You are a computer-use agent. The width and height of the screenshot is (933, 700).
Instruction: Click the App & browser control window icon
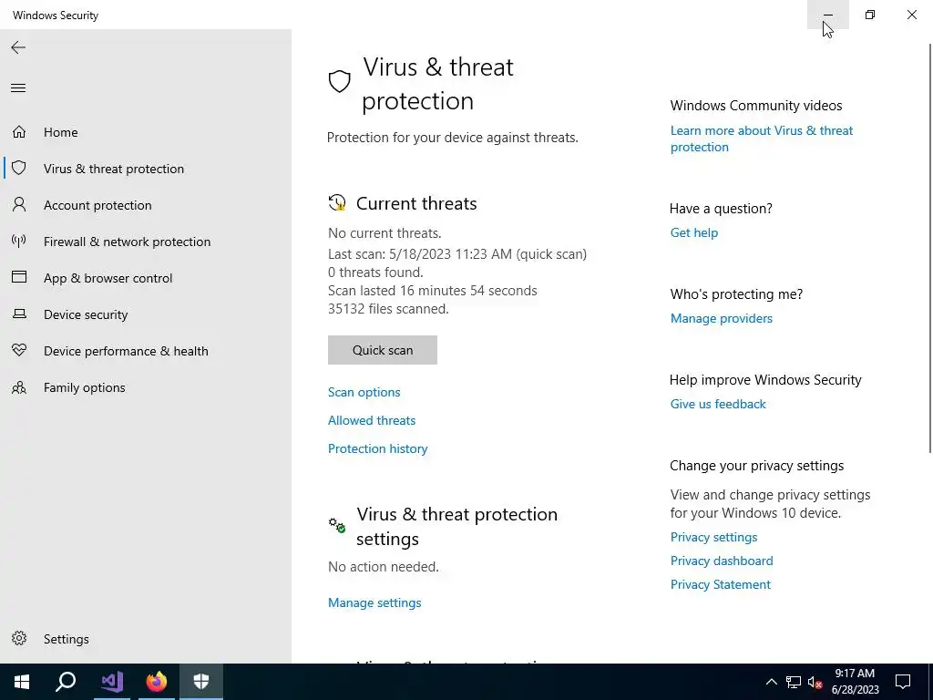pos(19,277)
